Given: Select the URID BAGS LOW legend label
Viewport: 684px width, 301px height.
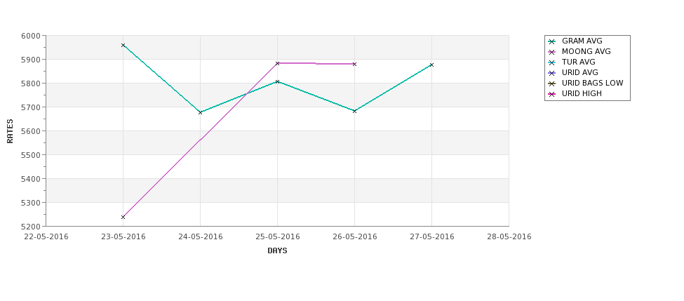Looking at the screenshot, I should click(592, 83).
